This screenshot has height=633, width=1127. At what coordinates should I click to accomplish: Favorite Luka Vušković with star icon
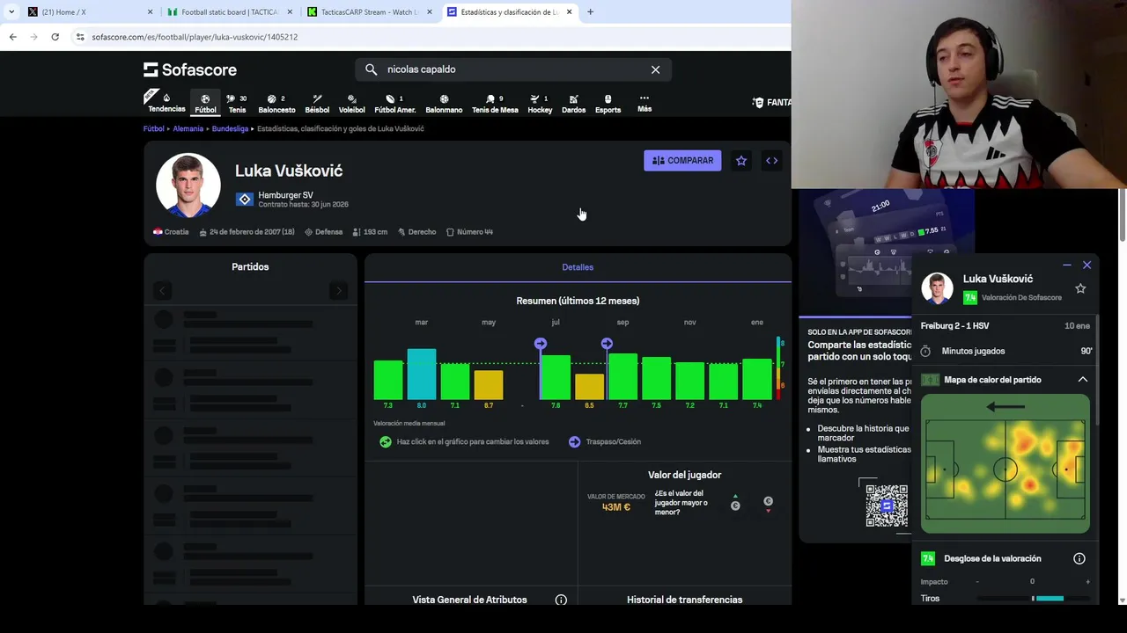click(741, 161)
